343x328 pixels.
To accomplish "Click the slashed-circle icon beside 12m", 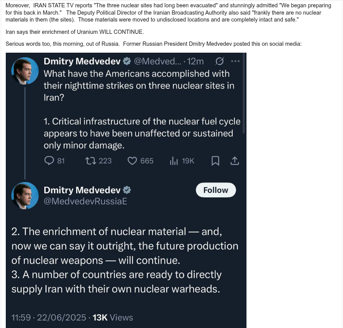I will pos(220,61).
